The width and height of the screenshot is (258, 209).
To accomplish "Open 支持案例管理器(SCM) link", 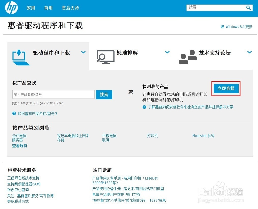I will [x=24, y=184].
